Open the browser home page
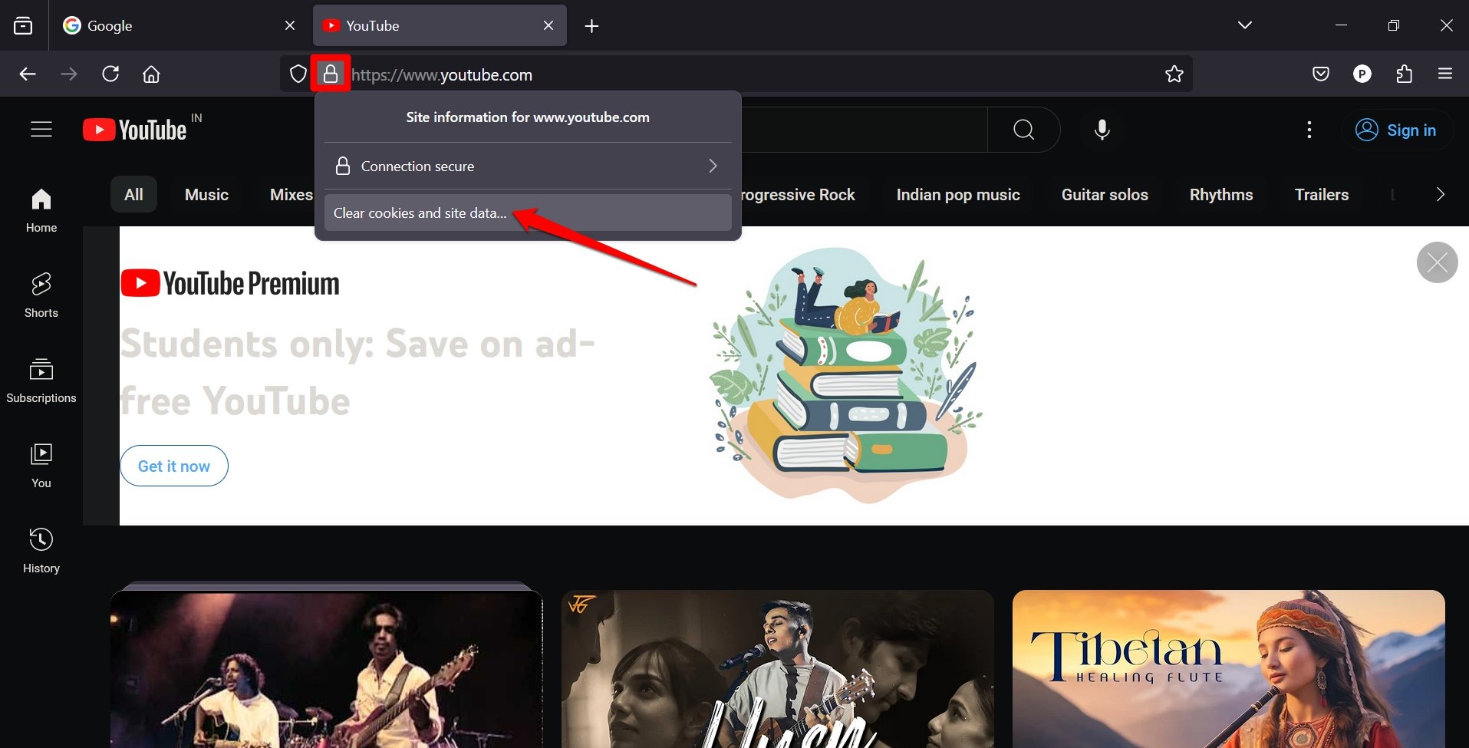Image resolution: width=1469 pixels, height=748 pixels. [152, 74]
